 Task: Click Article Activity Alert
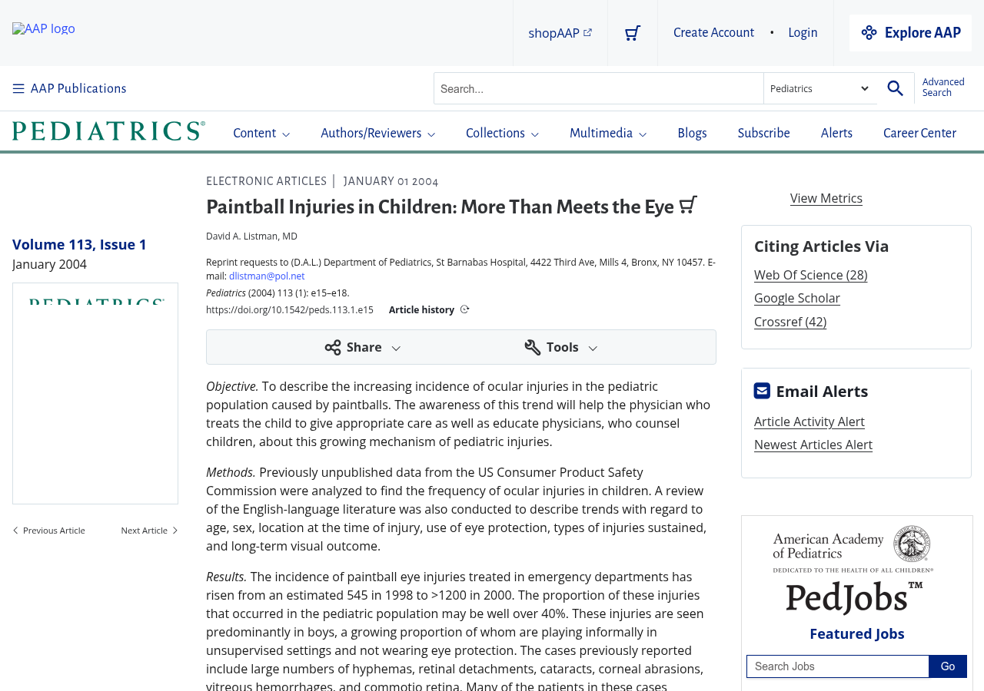pyautogui.click(x=809, y=422)
